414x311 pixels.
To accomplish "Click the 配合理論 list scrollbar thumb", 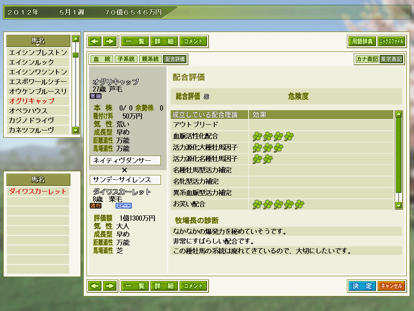I will coord(398,155).
